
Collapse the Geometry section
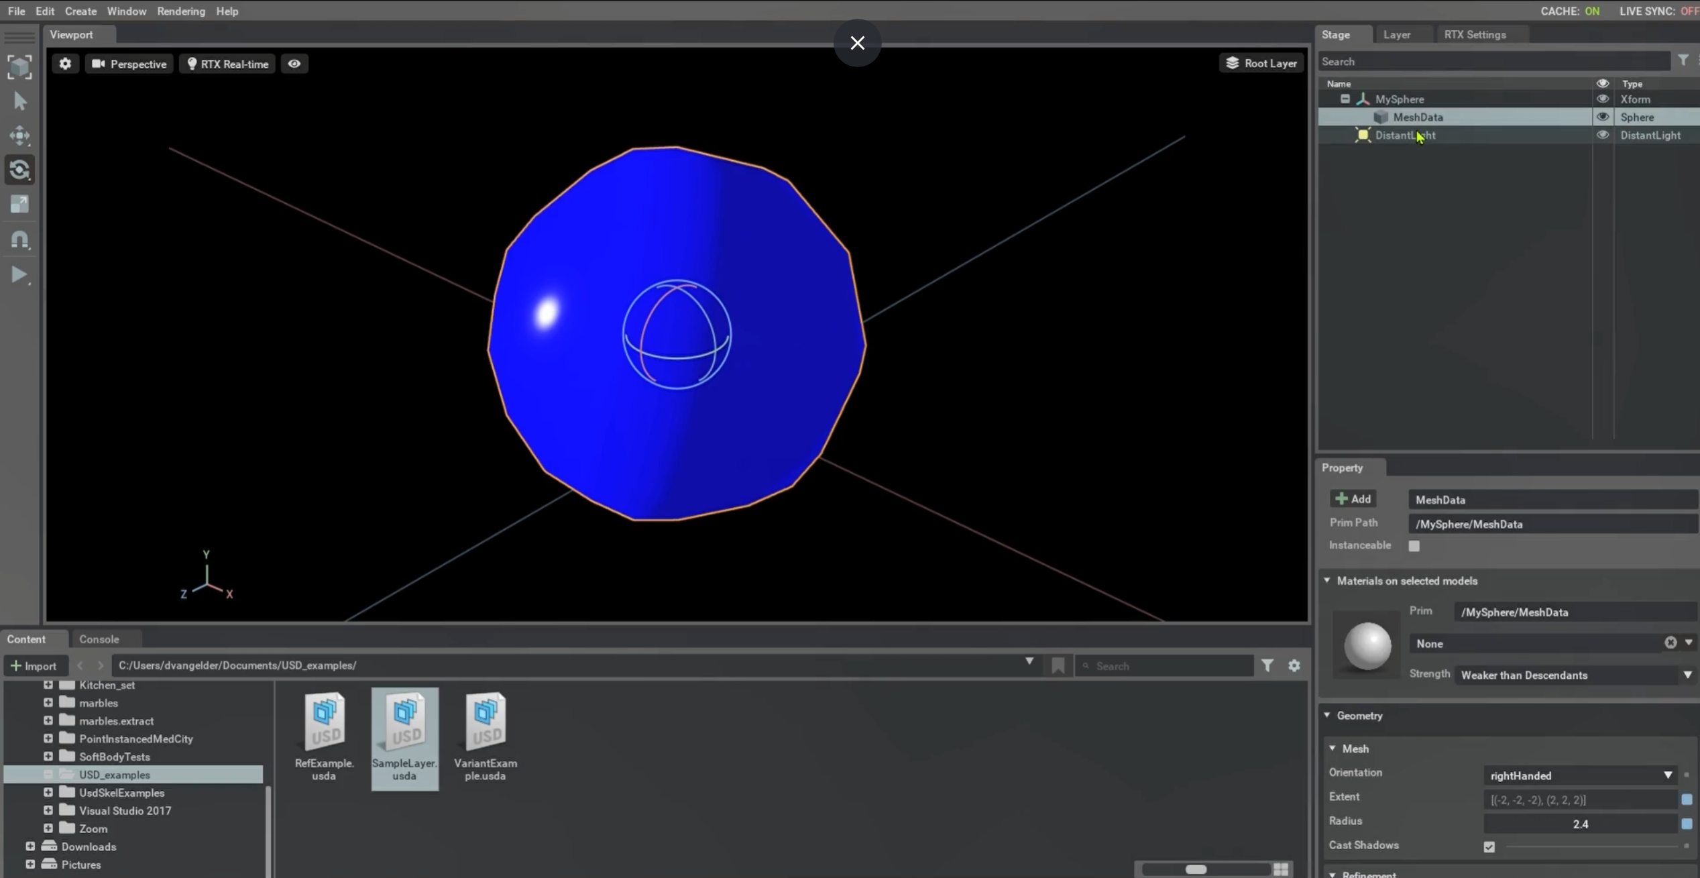[x=1327, y=715]
